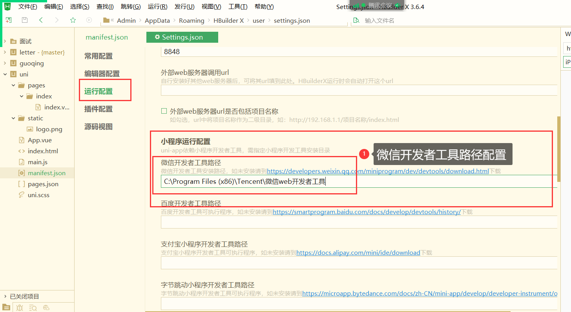571x312 pixels.
Task: Open the 发行(U) menu
Action: tap(184, 7)
